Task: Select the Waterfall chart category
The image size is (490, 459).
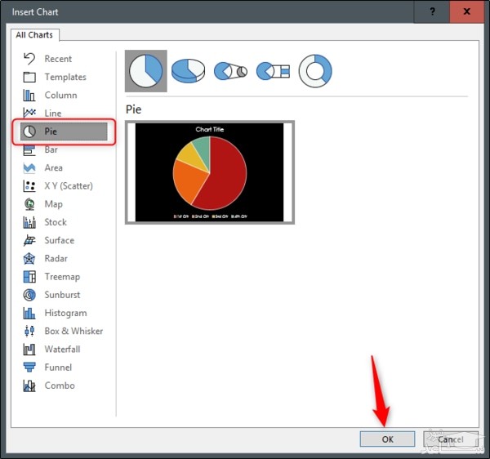Action: click(x=62, y=350)
